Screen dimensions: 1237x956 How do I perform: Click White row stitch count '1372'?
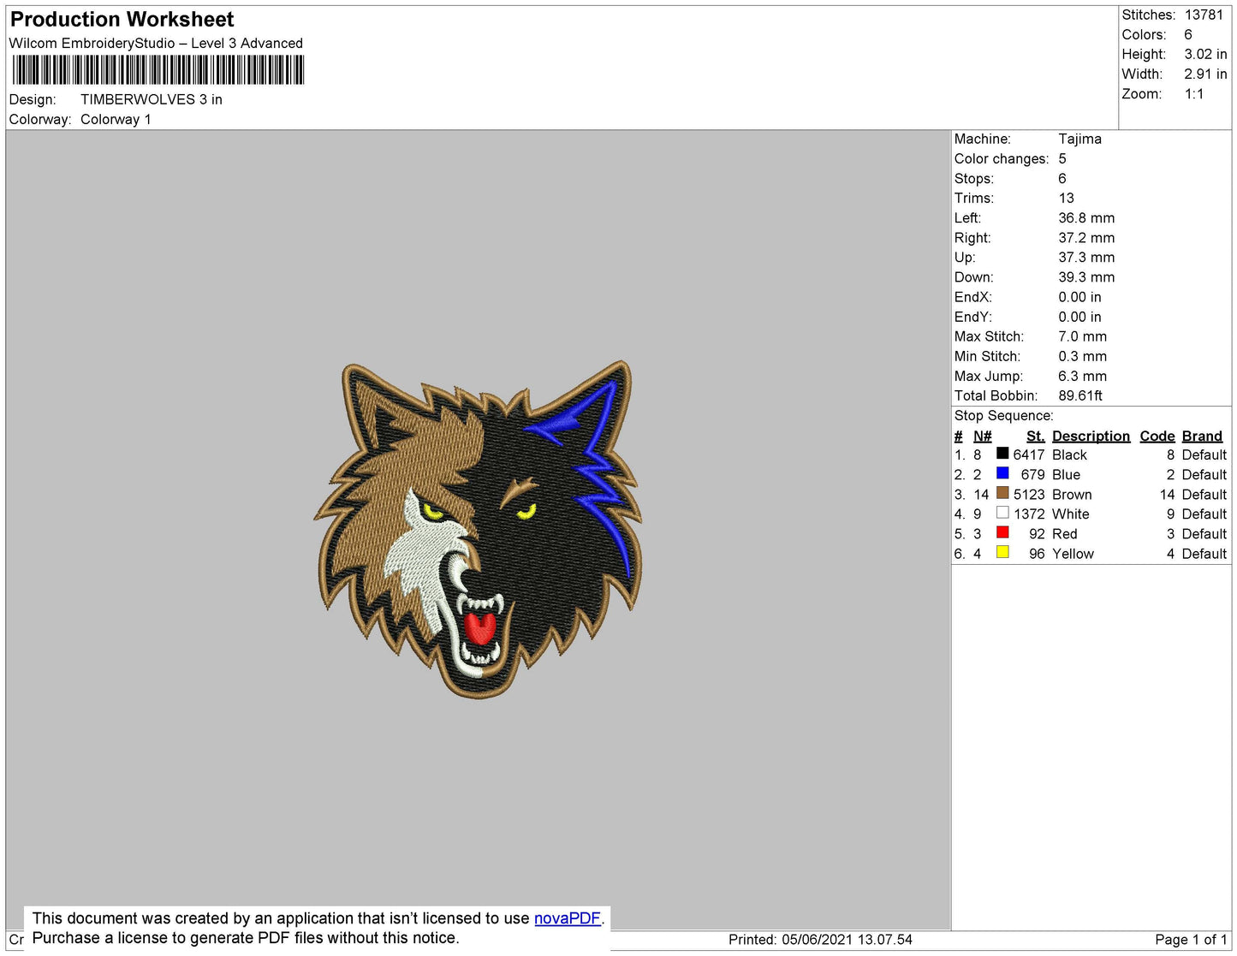pyautogui.click(x=1029, y=514)
